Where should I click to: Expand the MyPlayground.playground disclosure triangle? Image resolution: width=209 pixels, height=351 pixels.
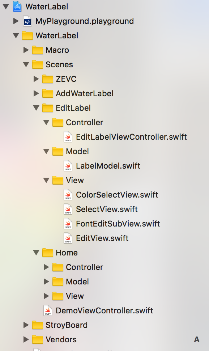[x=16, y=21]
